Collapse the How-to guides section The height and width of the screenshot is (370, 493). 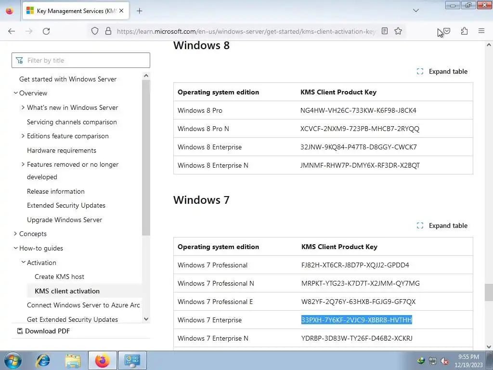tap(16, 248)
